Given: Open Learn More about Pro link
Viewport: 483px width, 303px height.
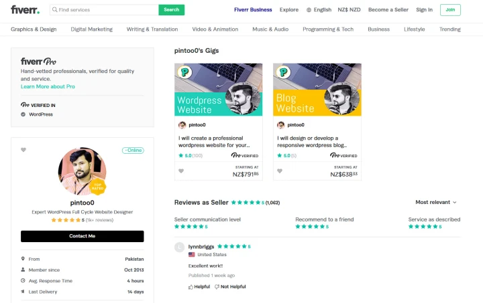Looking at the screenshot, I should point(48,86).
